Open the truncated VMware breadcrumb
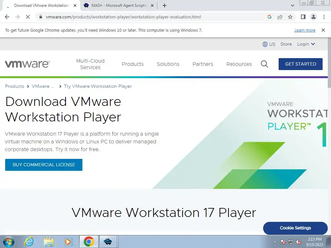This screenshot has height=248, width=331. point(43,86)
